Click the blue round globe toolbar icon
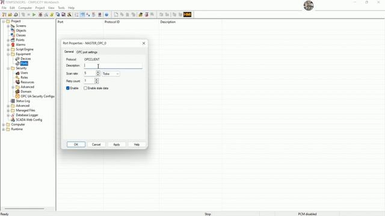Screen dimensions: 385x216 [x=106, y=14]
